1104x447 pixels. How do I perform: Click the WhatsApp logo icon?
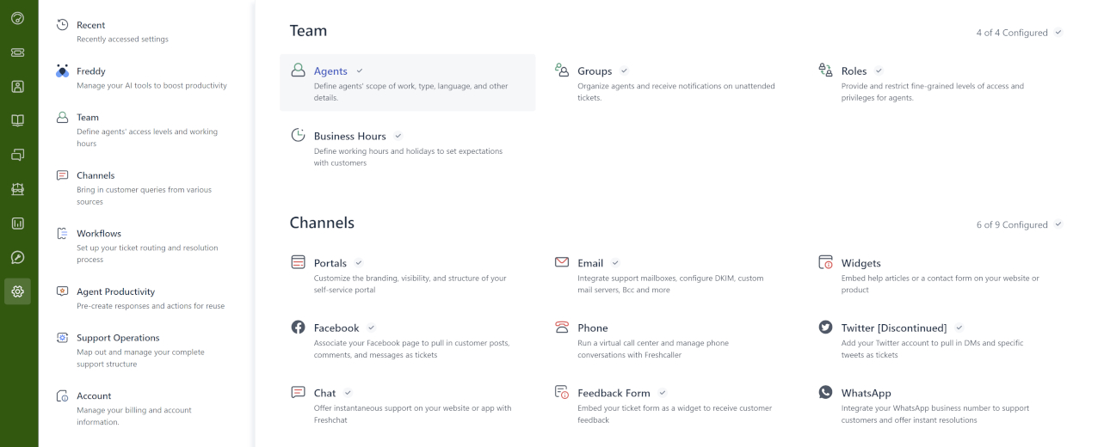point(825,393)
